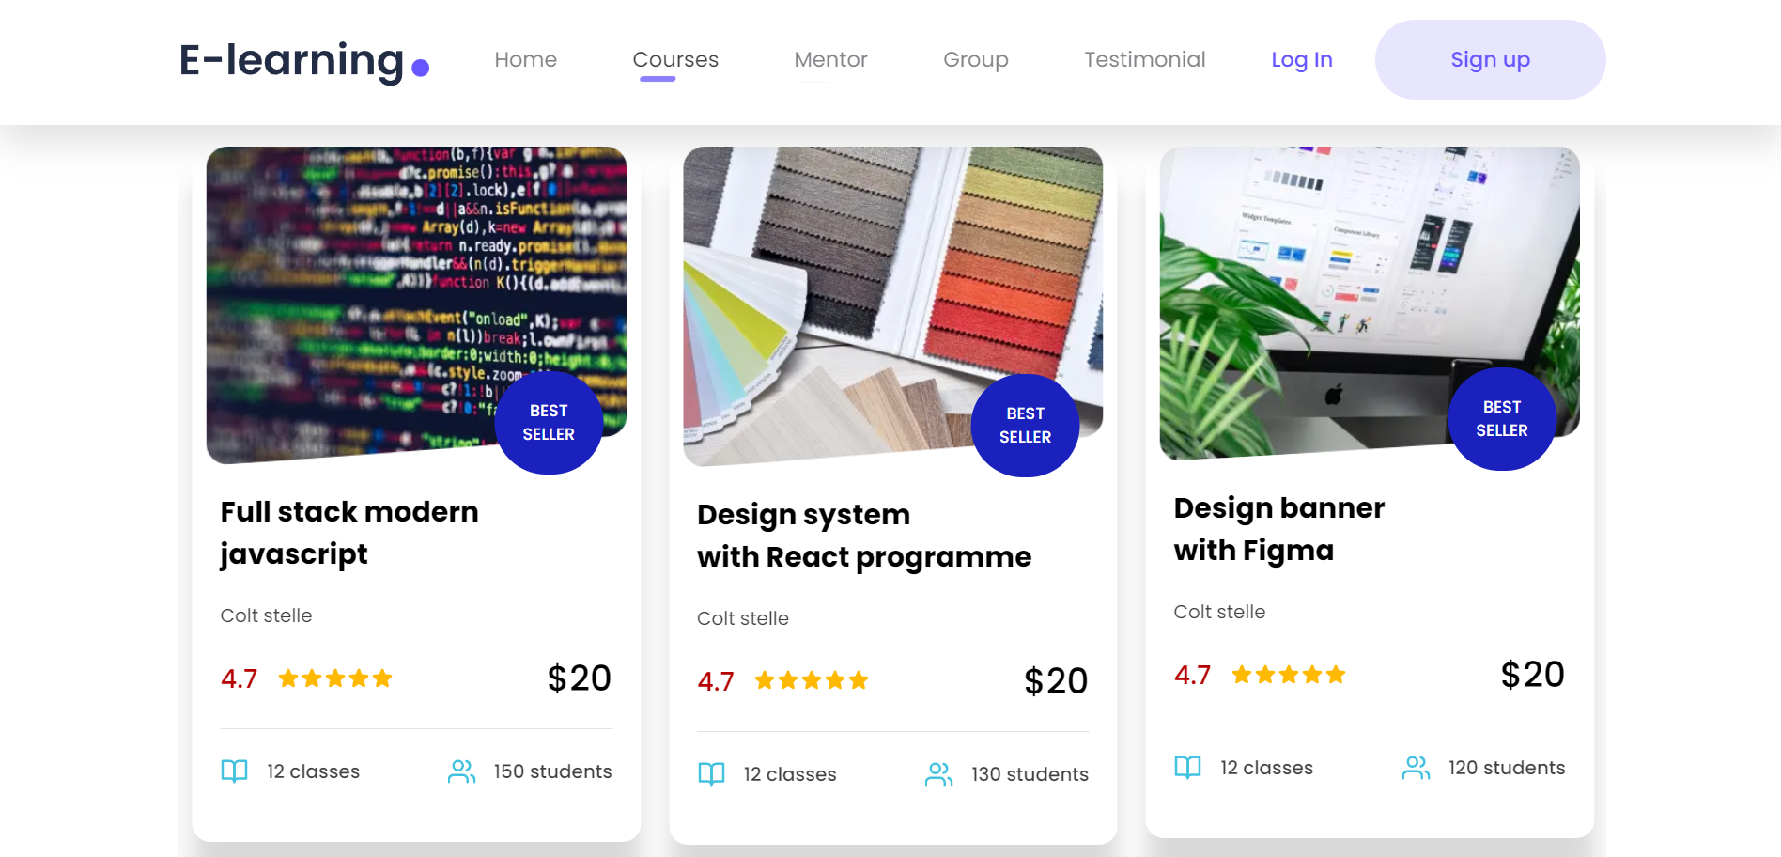This screenshot has width=1781, height=857.
Task: Click the book icon on the React course card
Action: (x=711, y=774)
